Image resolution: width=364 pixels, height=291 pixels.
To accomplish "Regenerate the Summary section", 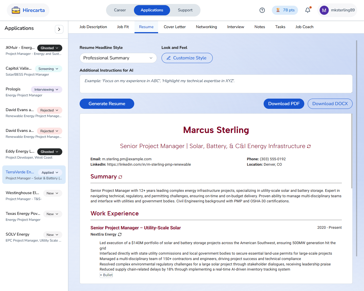I will tap(120, 177).
